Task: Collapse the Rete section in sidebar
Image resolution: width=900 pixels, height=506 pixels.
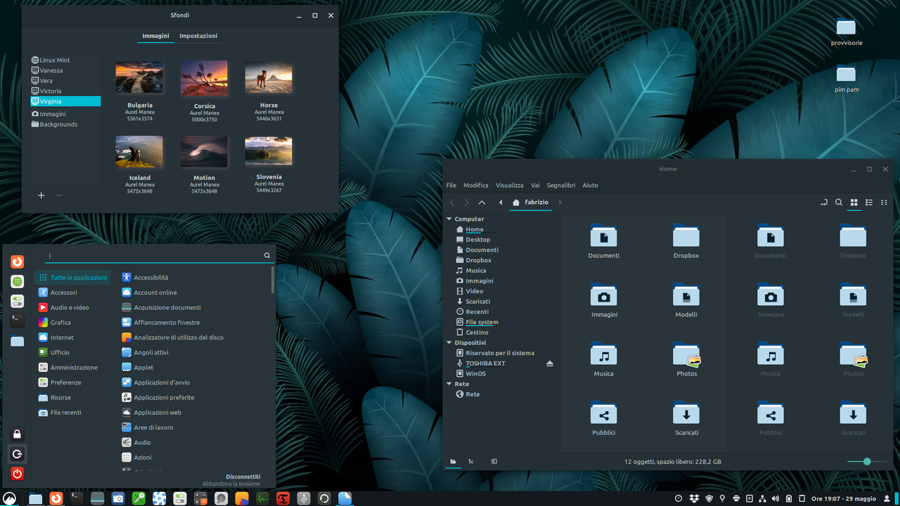Action: pyautogui.click(x=449, y=384)
